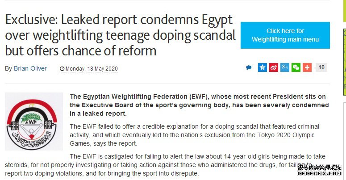Click the Chinese watermark text above DEDECMS
346x180 pixels.
pyautogui.click(x=319, y=168)
